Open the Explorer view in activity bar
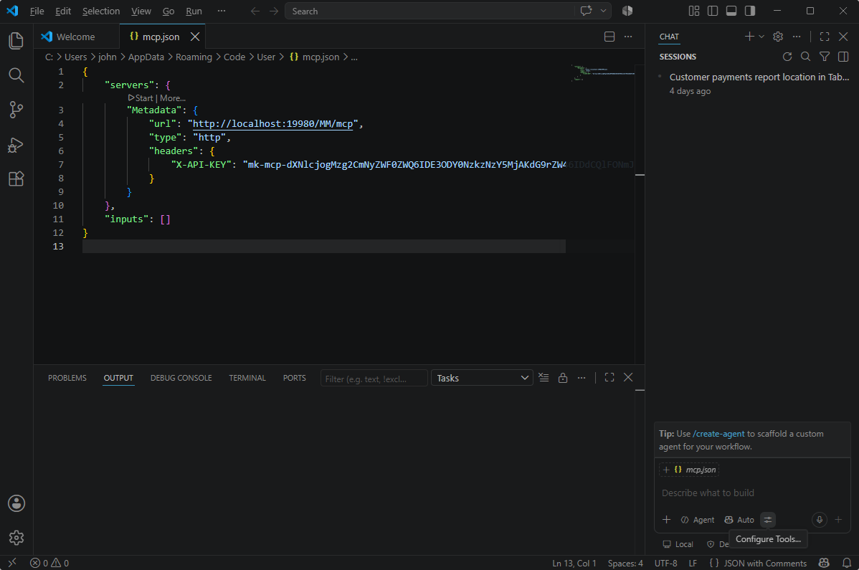 [16, 41]
